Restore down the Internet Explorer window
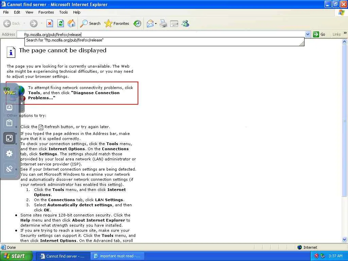Image resolution: width=348 pixels, height=261 pixels. click(335, 4)
